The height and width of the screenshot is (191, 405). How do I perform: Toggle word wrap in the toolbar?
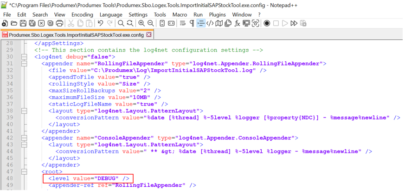(x=183, y=24)
